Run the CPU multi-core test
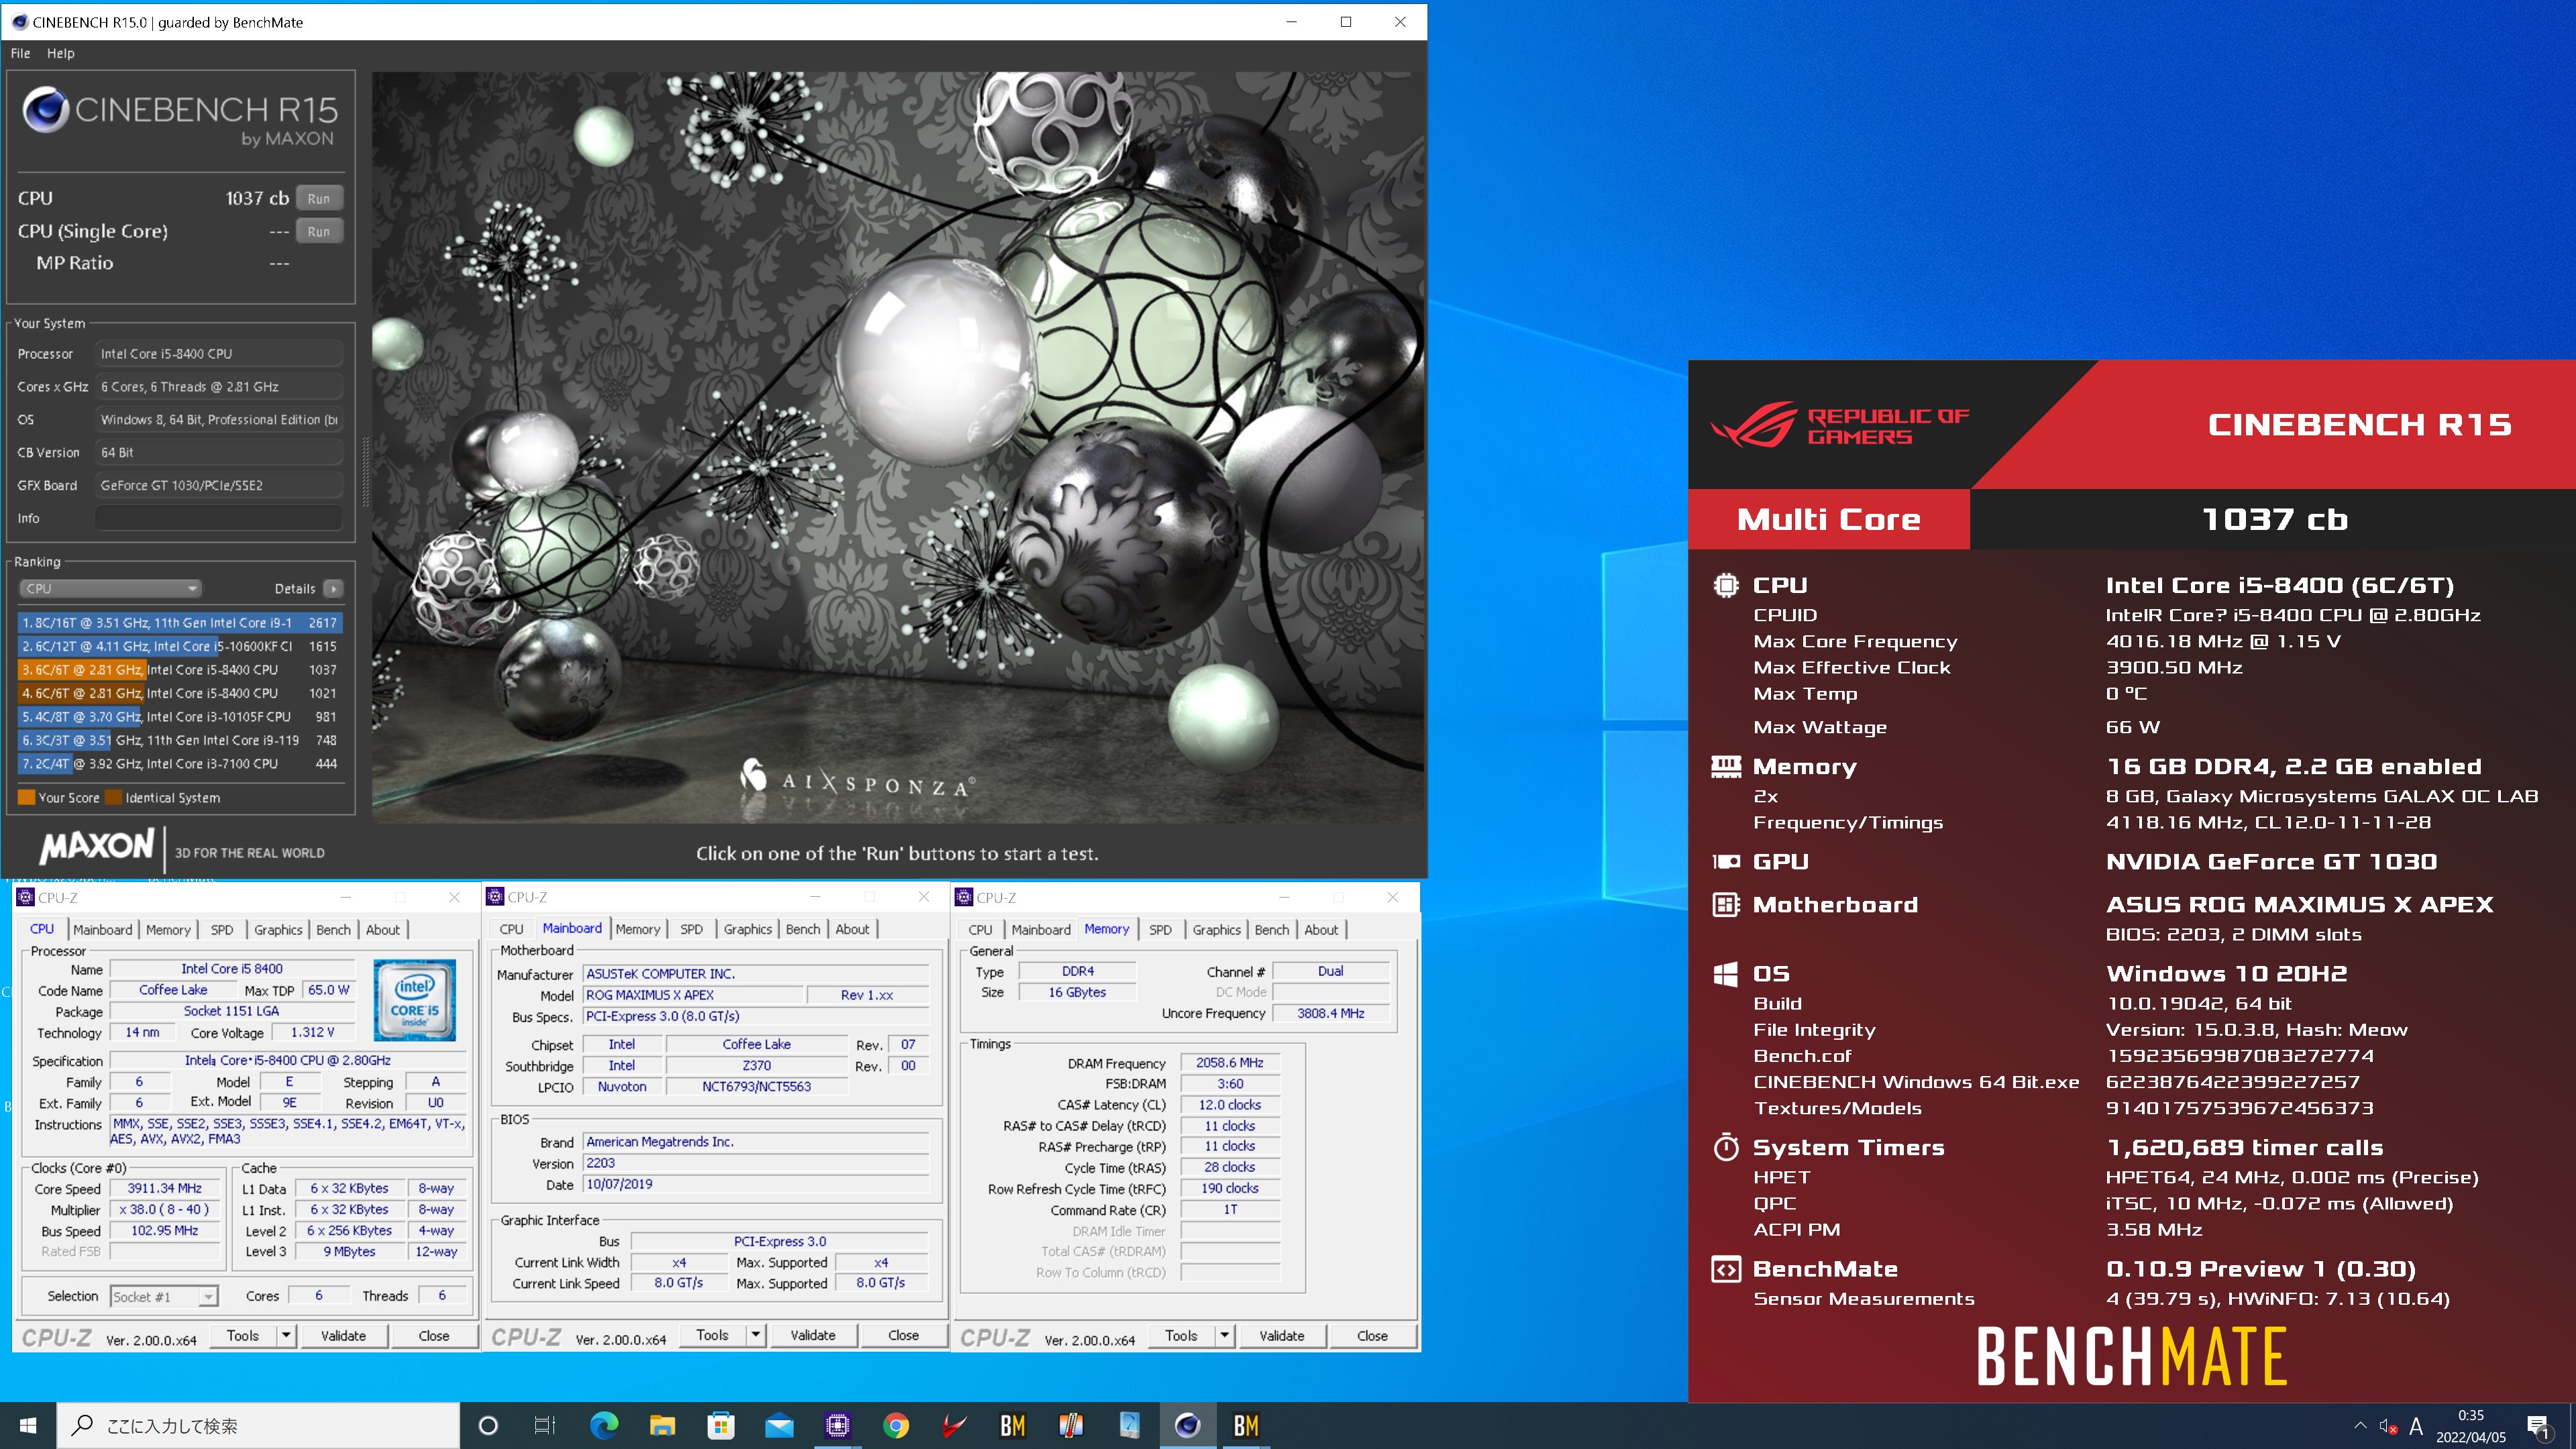Image resolution: width=2576 pixels, height=1449 pixels. click(319, 198)
